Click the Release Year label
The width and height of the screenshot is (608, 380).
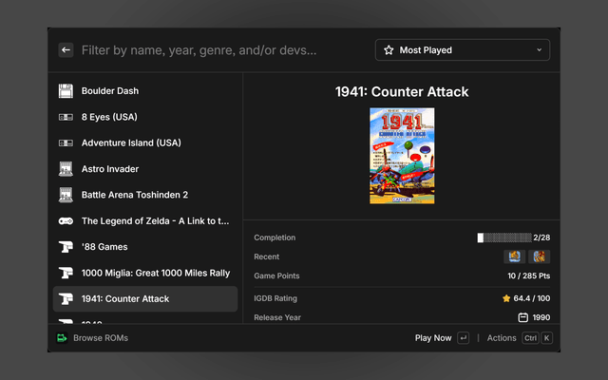(x=277, y=317)
